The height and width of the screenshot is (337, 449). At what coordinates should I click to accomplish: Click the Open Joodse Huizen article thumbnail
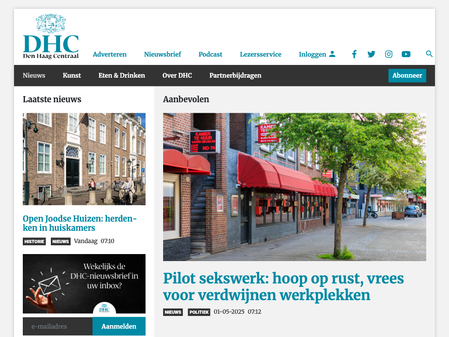point(84,159)
